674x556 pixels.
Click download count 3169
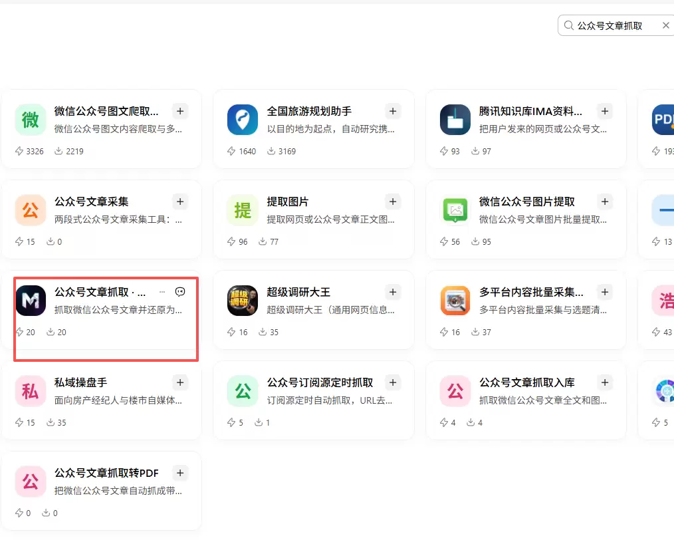pos(282,152)
